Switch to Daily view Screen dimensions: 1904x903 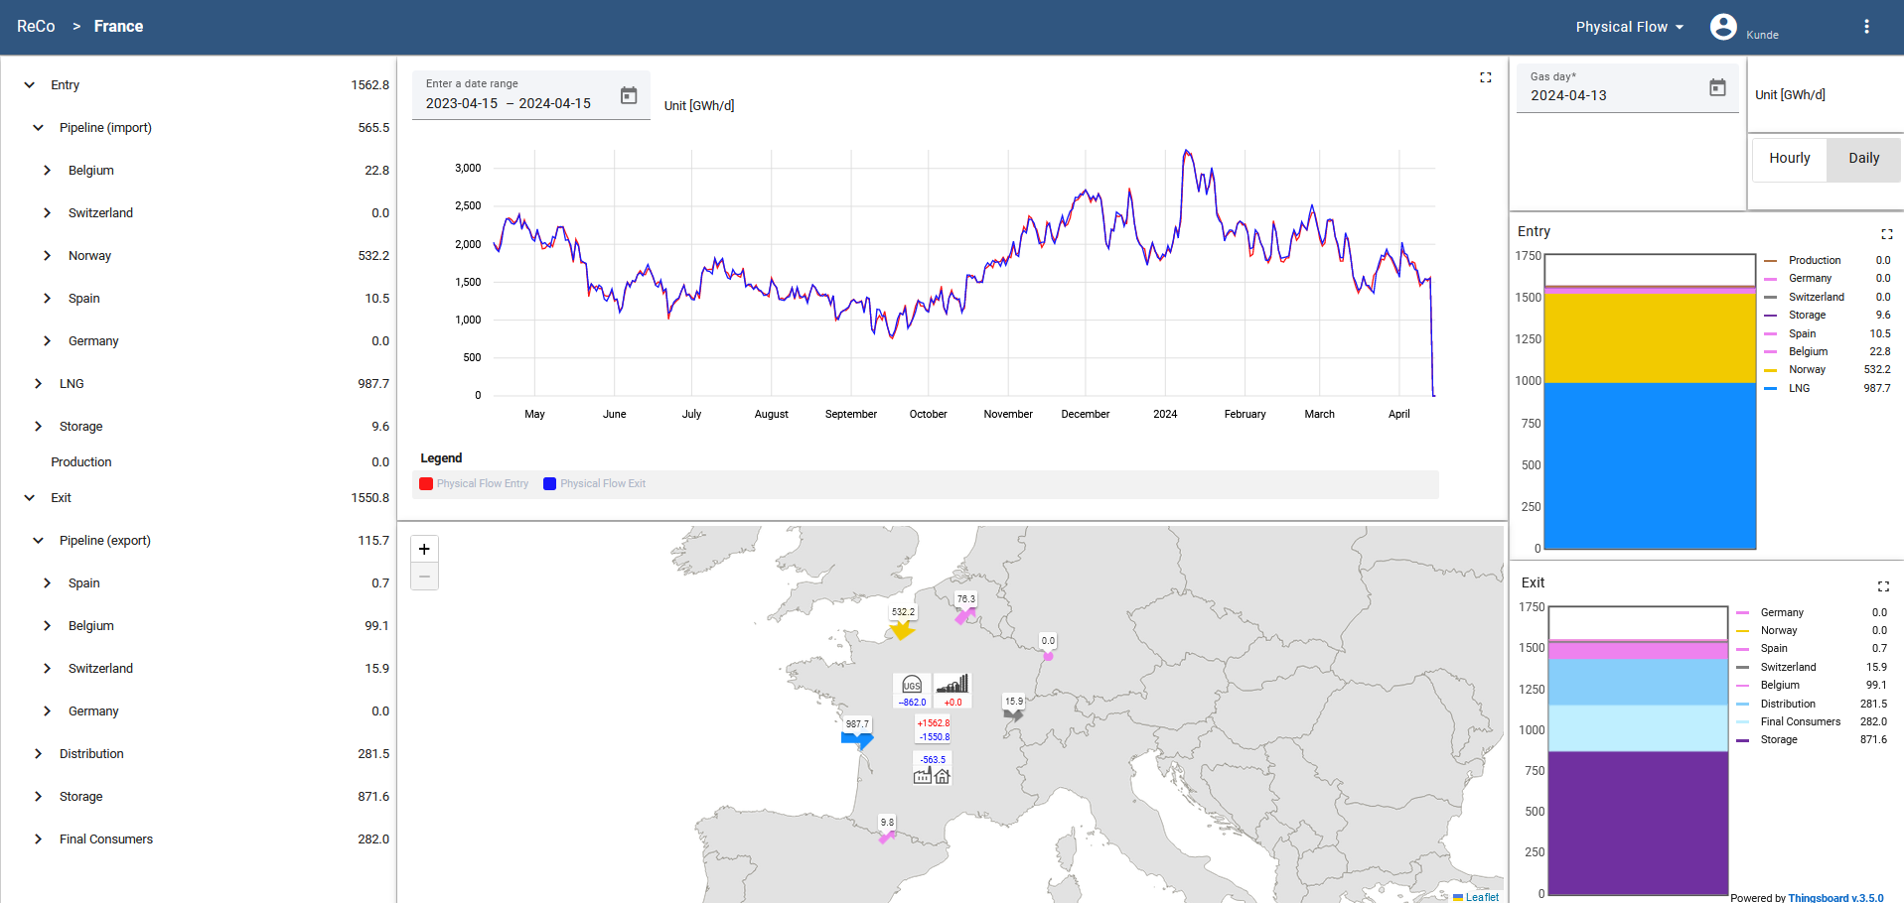(x=1863, y=159)
